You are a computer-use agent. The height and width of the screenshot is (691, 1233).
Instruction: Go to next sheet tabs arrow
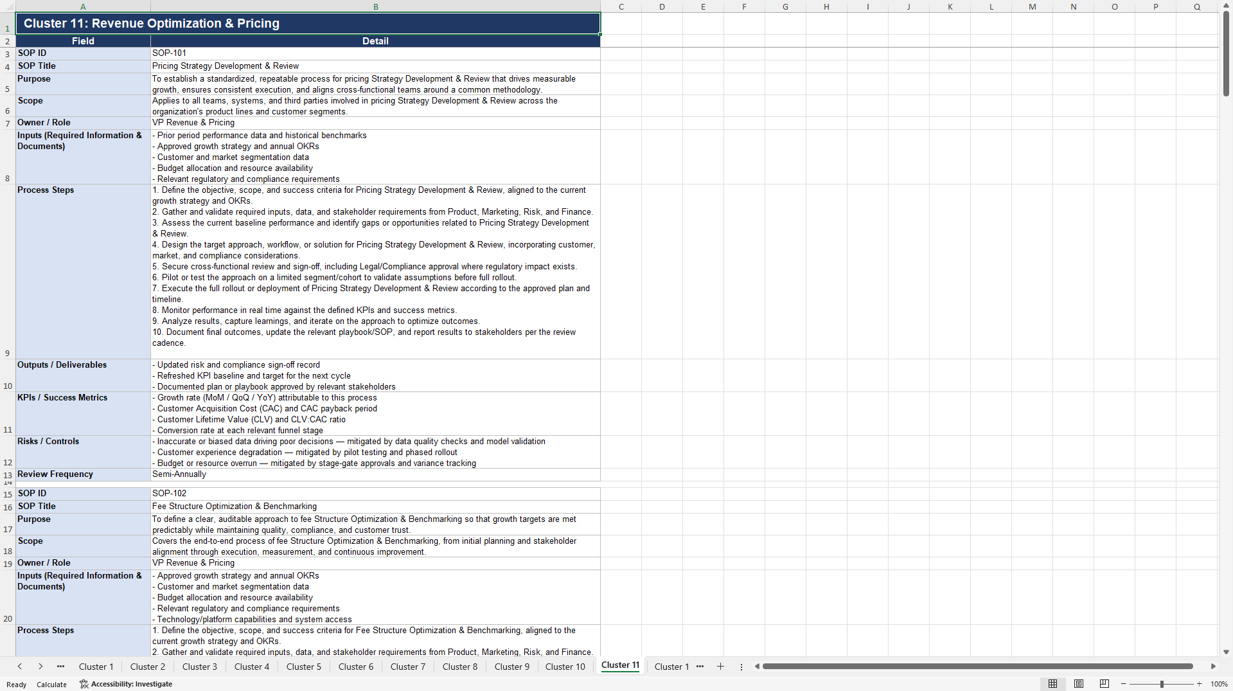point(40,667)
